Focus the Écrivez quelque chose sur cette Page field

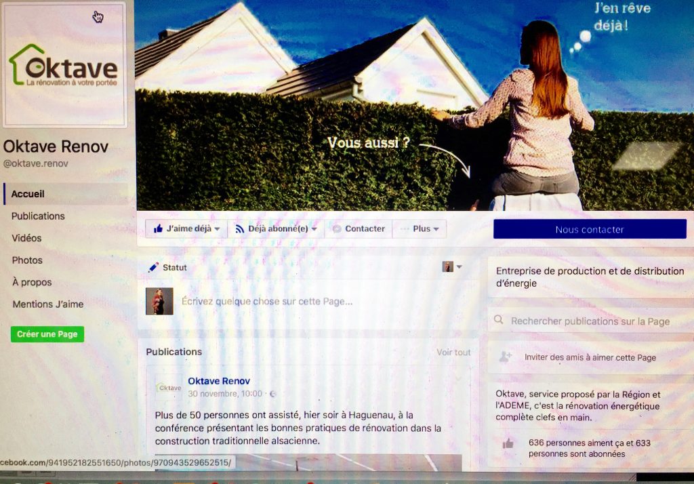click(267, 302)
